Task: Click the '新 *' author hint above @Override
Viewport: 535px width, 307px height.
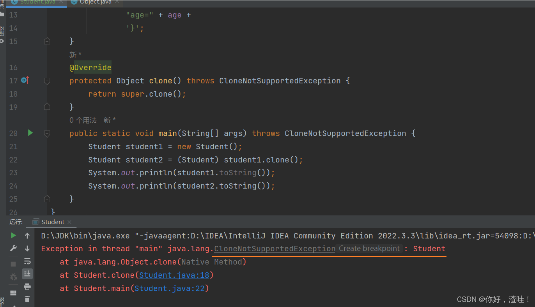Action: point(76,55)
